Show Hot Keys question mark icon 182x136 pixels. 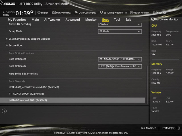pyautogui.click(x=155, y=12)
